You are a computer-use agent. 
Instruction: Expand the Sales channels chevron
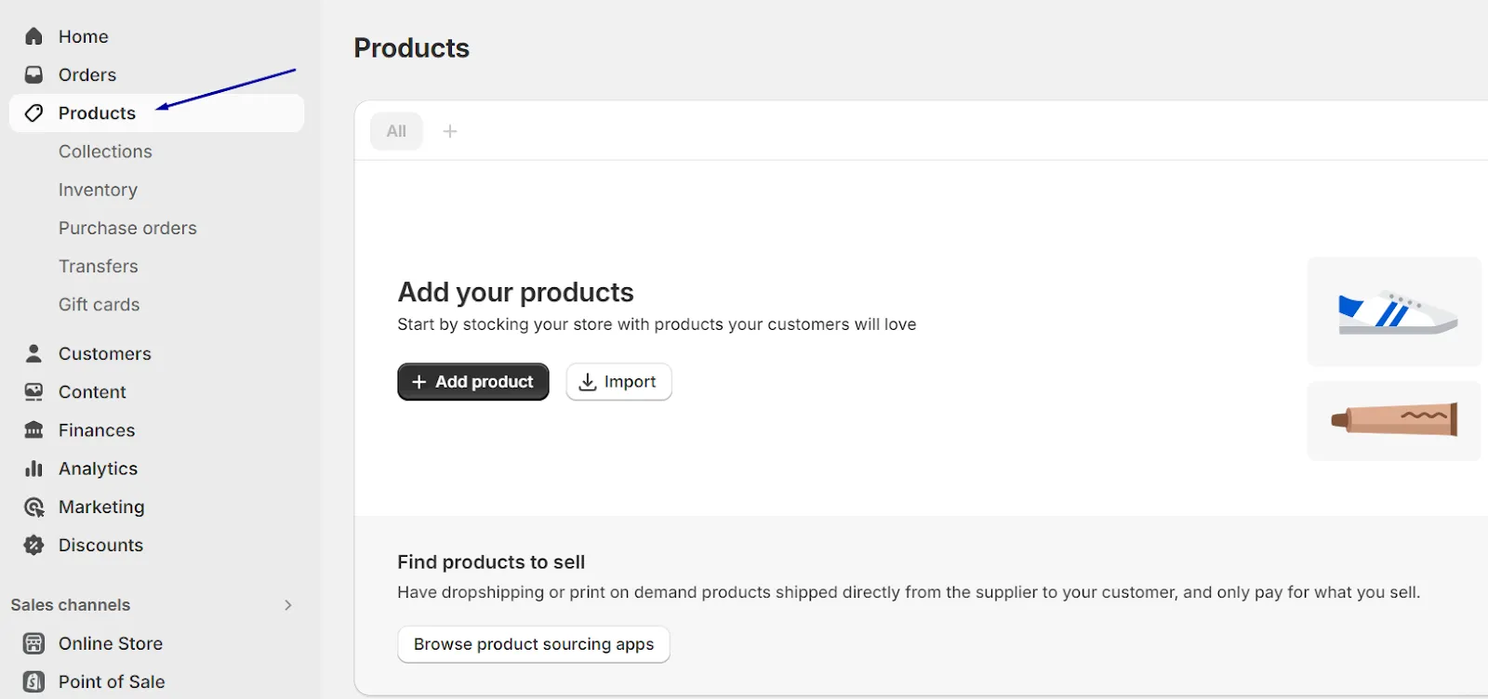pos(288,605)
